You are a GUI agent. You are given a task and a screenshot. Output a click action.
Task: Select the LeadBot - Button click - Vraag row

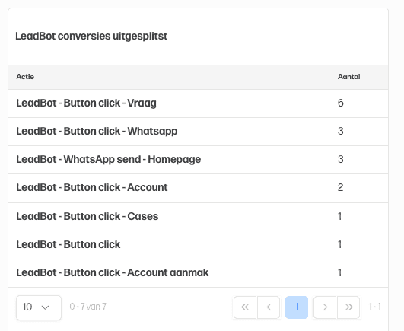pos(198,103)
